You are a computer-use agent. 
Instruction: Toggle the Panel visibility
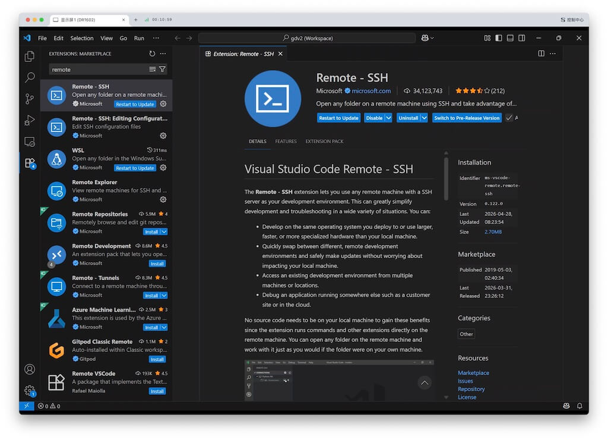click(509, 37)
